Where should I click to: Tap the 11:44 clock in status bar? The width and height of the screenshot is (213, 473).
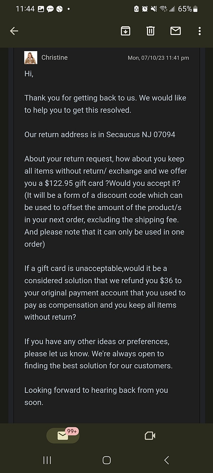(25, 9)
